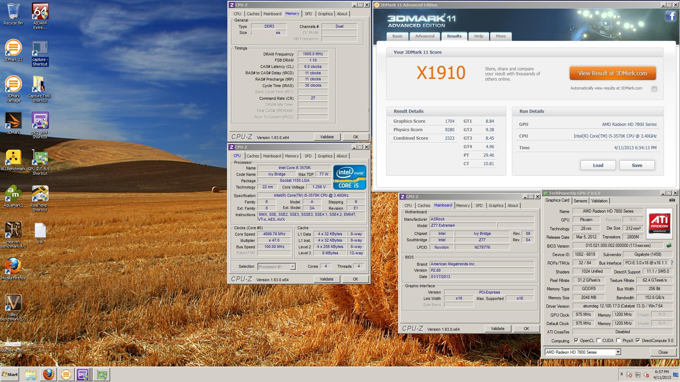The height and width of the screenshot is (382, 680).
Task: Click the Graphics Score value 1704
Action: tap(449, 121)
